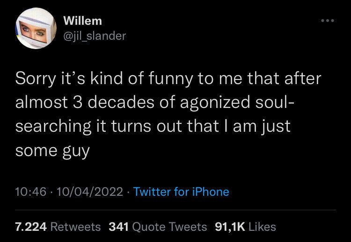This screenshot has width=351, height=242.
Task: Click the words "some guy" in the tweet
Action: 52,151
